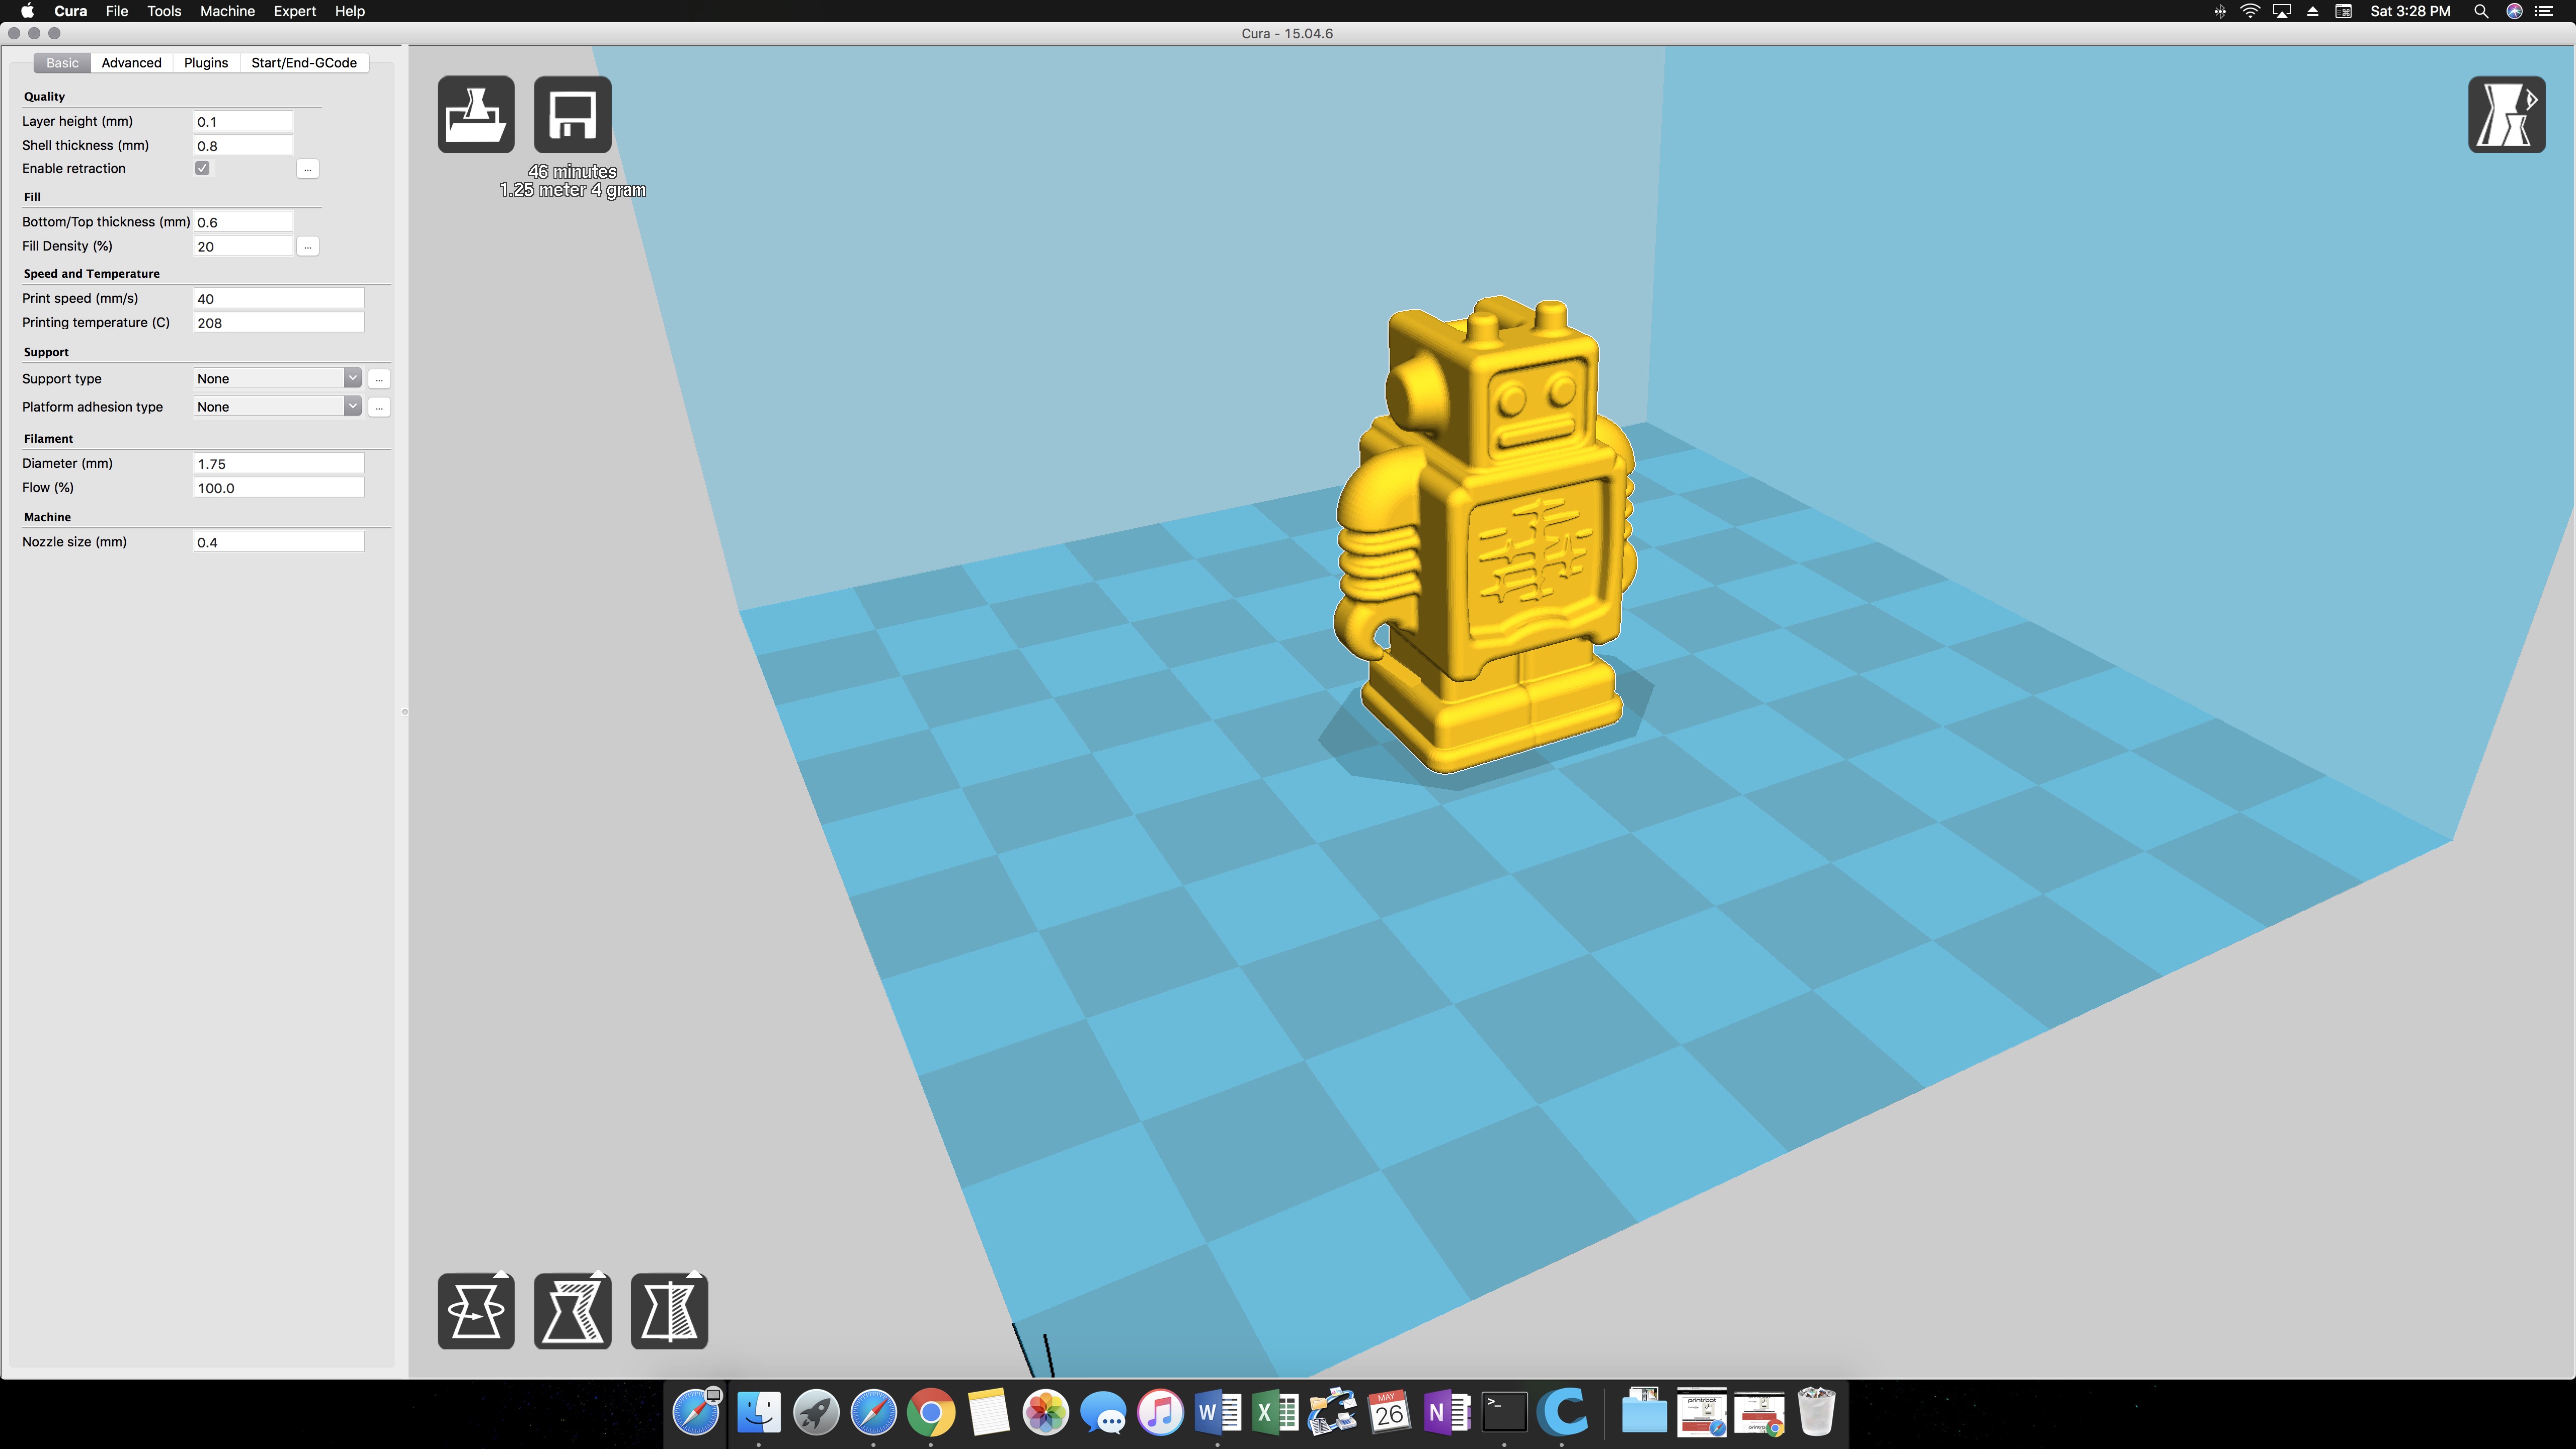This screenshot has width=2576, height=1449.
Task: Click the Eject icon in menu bar
Action: pos(2313,11)
